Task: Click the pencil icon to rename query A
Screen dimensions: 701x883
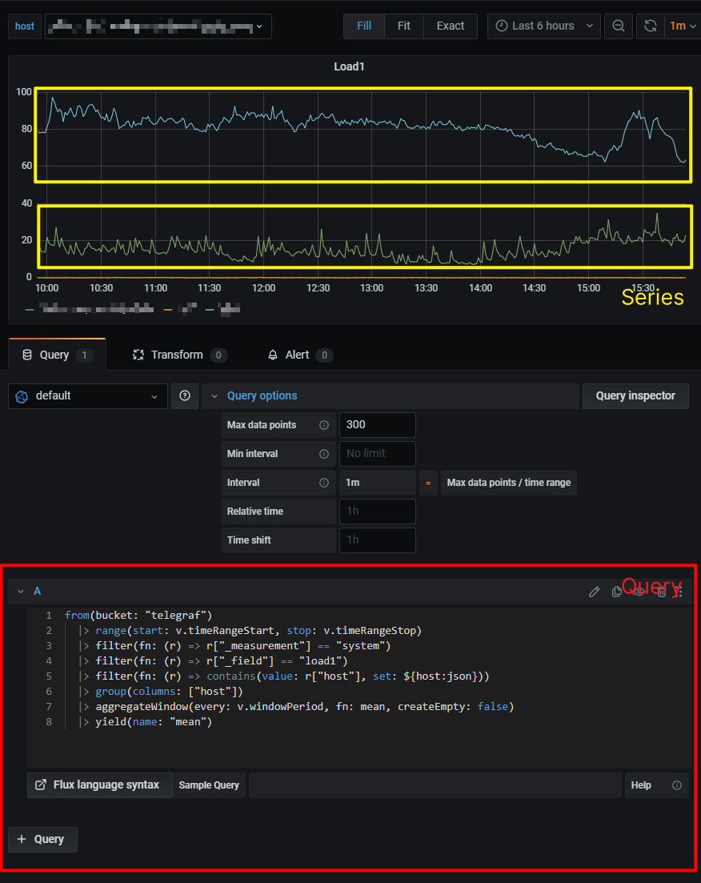Action: click(x=594, y=592)
